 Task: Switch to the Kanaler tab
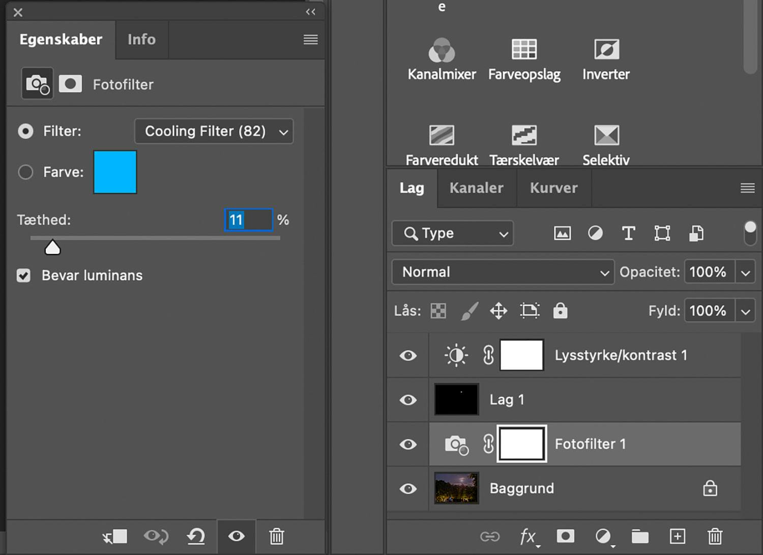(x=476, y=188)
